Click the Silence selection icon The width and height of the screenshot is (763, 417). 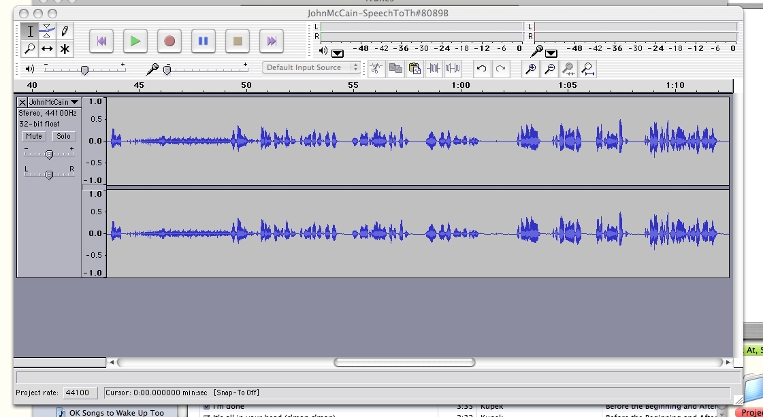click(453, 68)
